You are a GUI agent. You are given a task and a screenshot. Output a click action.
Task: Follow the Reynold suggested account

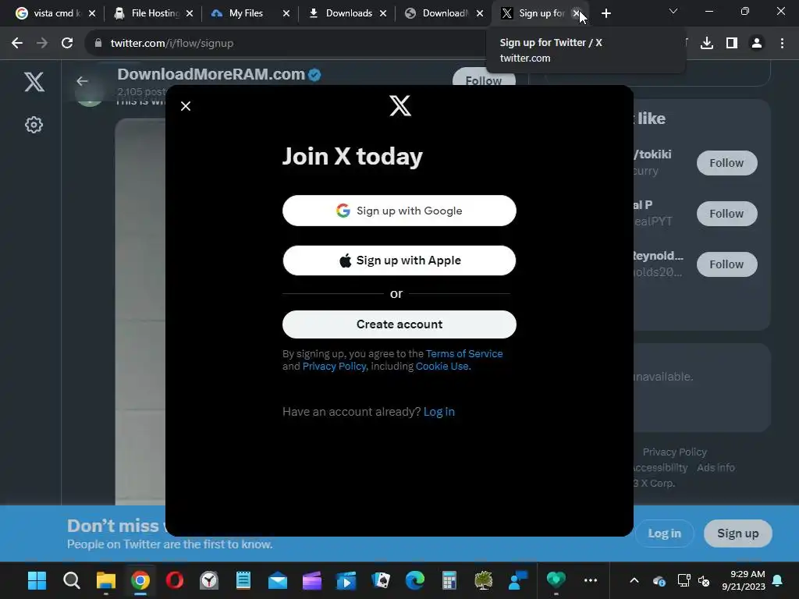726,264
